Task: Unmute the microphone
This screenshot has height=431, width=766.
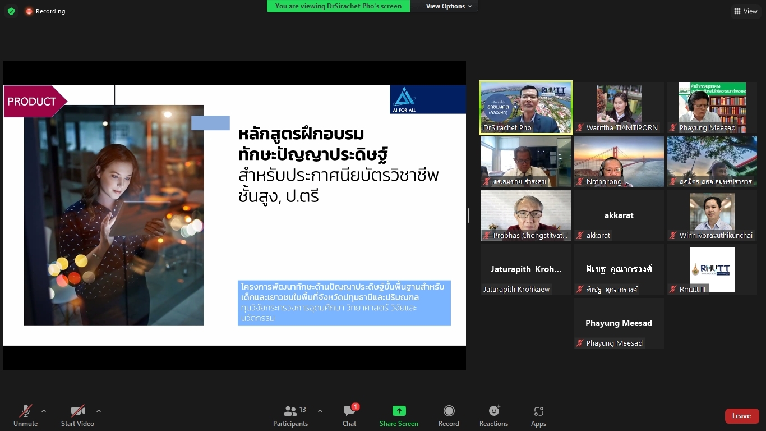Action: [x=26, y=411]
